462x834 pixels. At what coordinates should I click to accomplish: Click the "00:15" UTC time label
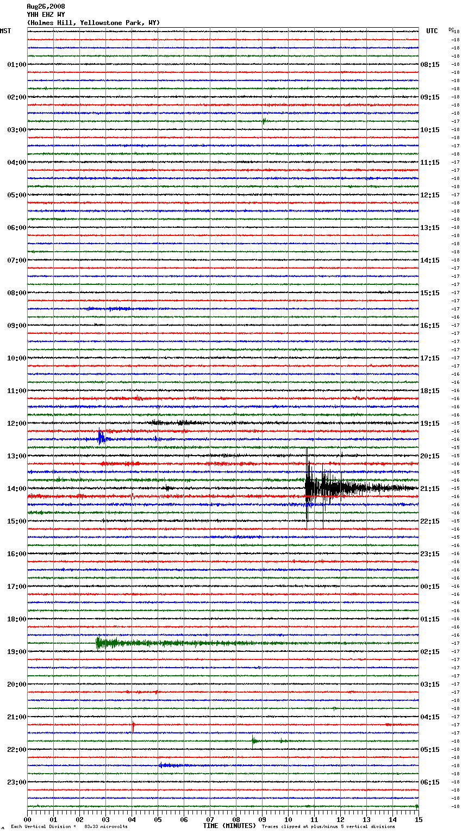point(430,587)
